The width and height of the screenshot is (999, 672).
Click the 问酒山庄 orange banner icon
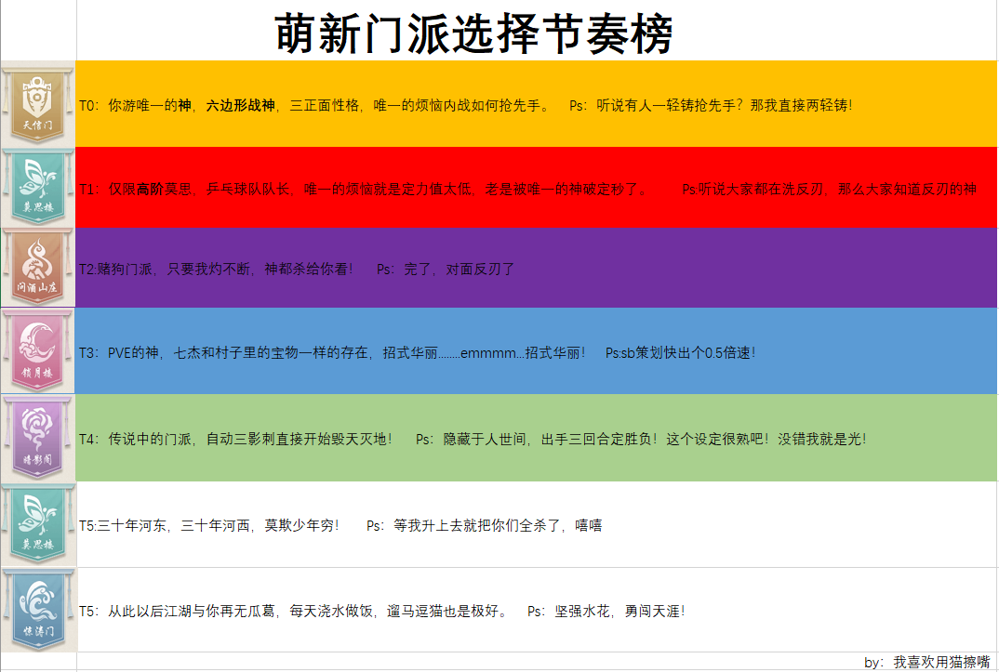(x=38, y=268)
